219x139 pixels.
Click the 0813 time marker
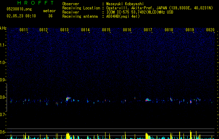click(x=64, y=30)
